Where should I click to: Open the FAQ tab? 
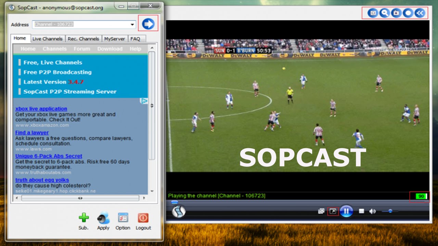click(135, 39)
